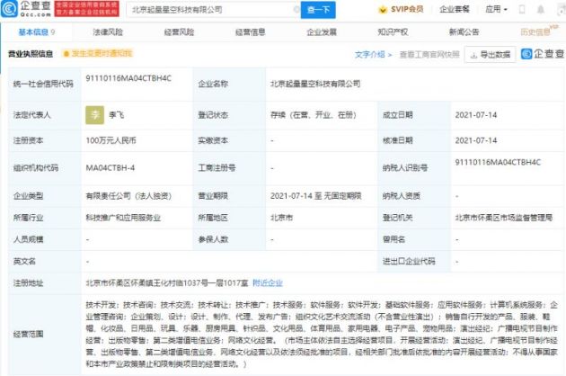
Task: Open 查看工商官网快照 link
Action: (429, 54)
